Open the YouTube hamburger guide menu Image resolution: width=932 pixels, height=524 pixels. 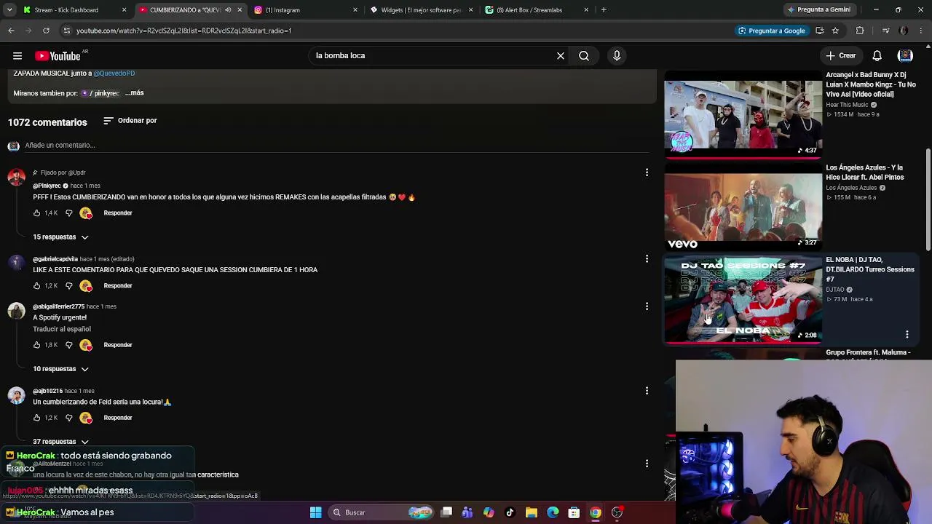[x=17, y=55]
